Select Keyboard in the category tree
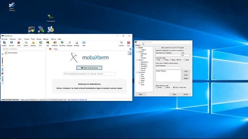Image resolution: width=248 pixels, height=139 pixels. pos(143,54)
